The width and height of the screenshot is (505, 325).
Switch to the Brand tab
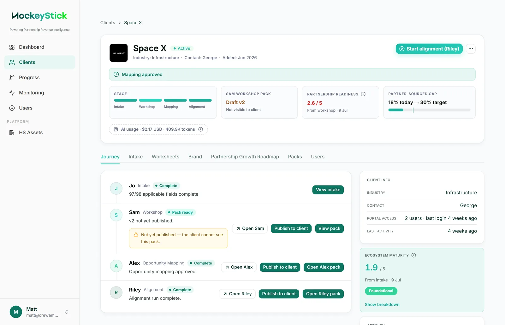pyautogui.click(x=195, y=157)
